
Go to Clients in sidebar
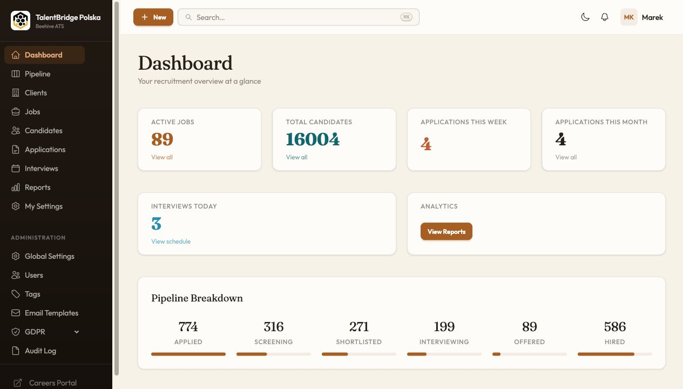coord(44,93)
